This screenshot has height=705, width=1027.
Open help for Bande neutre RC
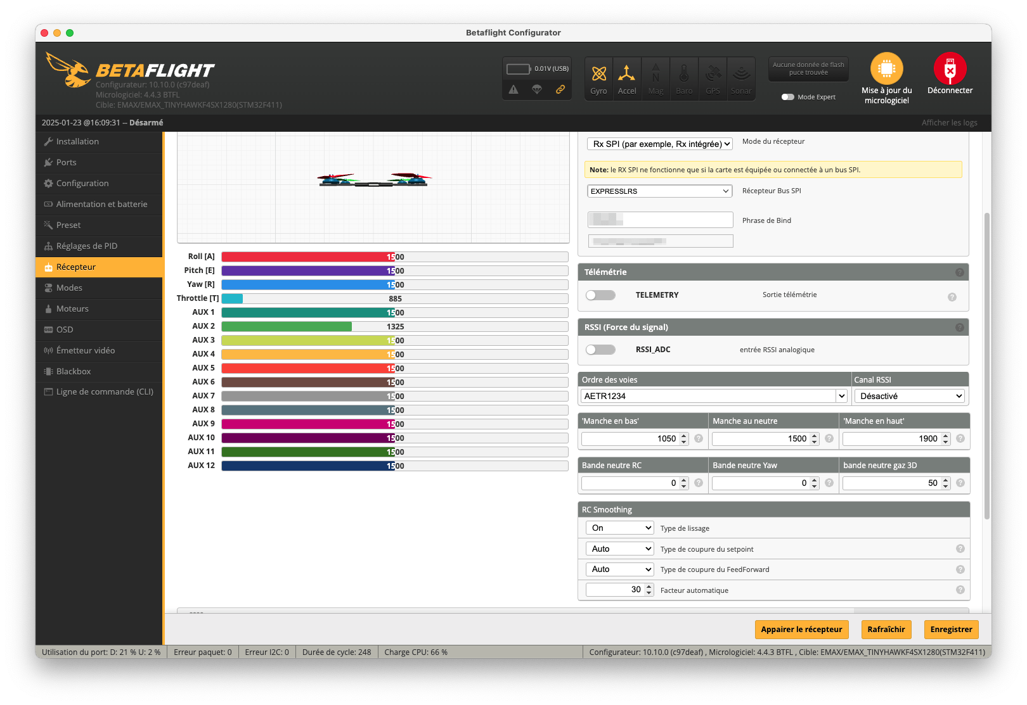tap(699, 483)
